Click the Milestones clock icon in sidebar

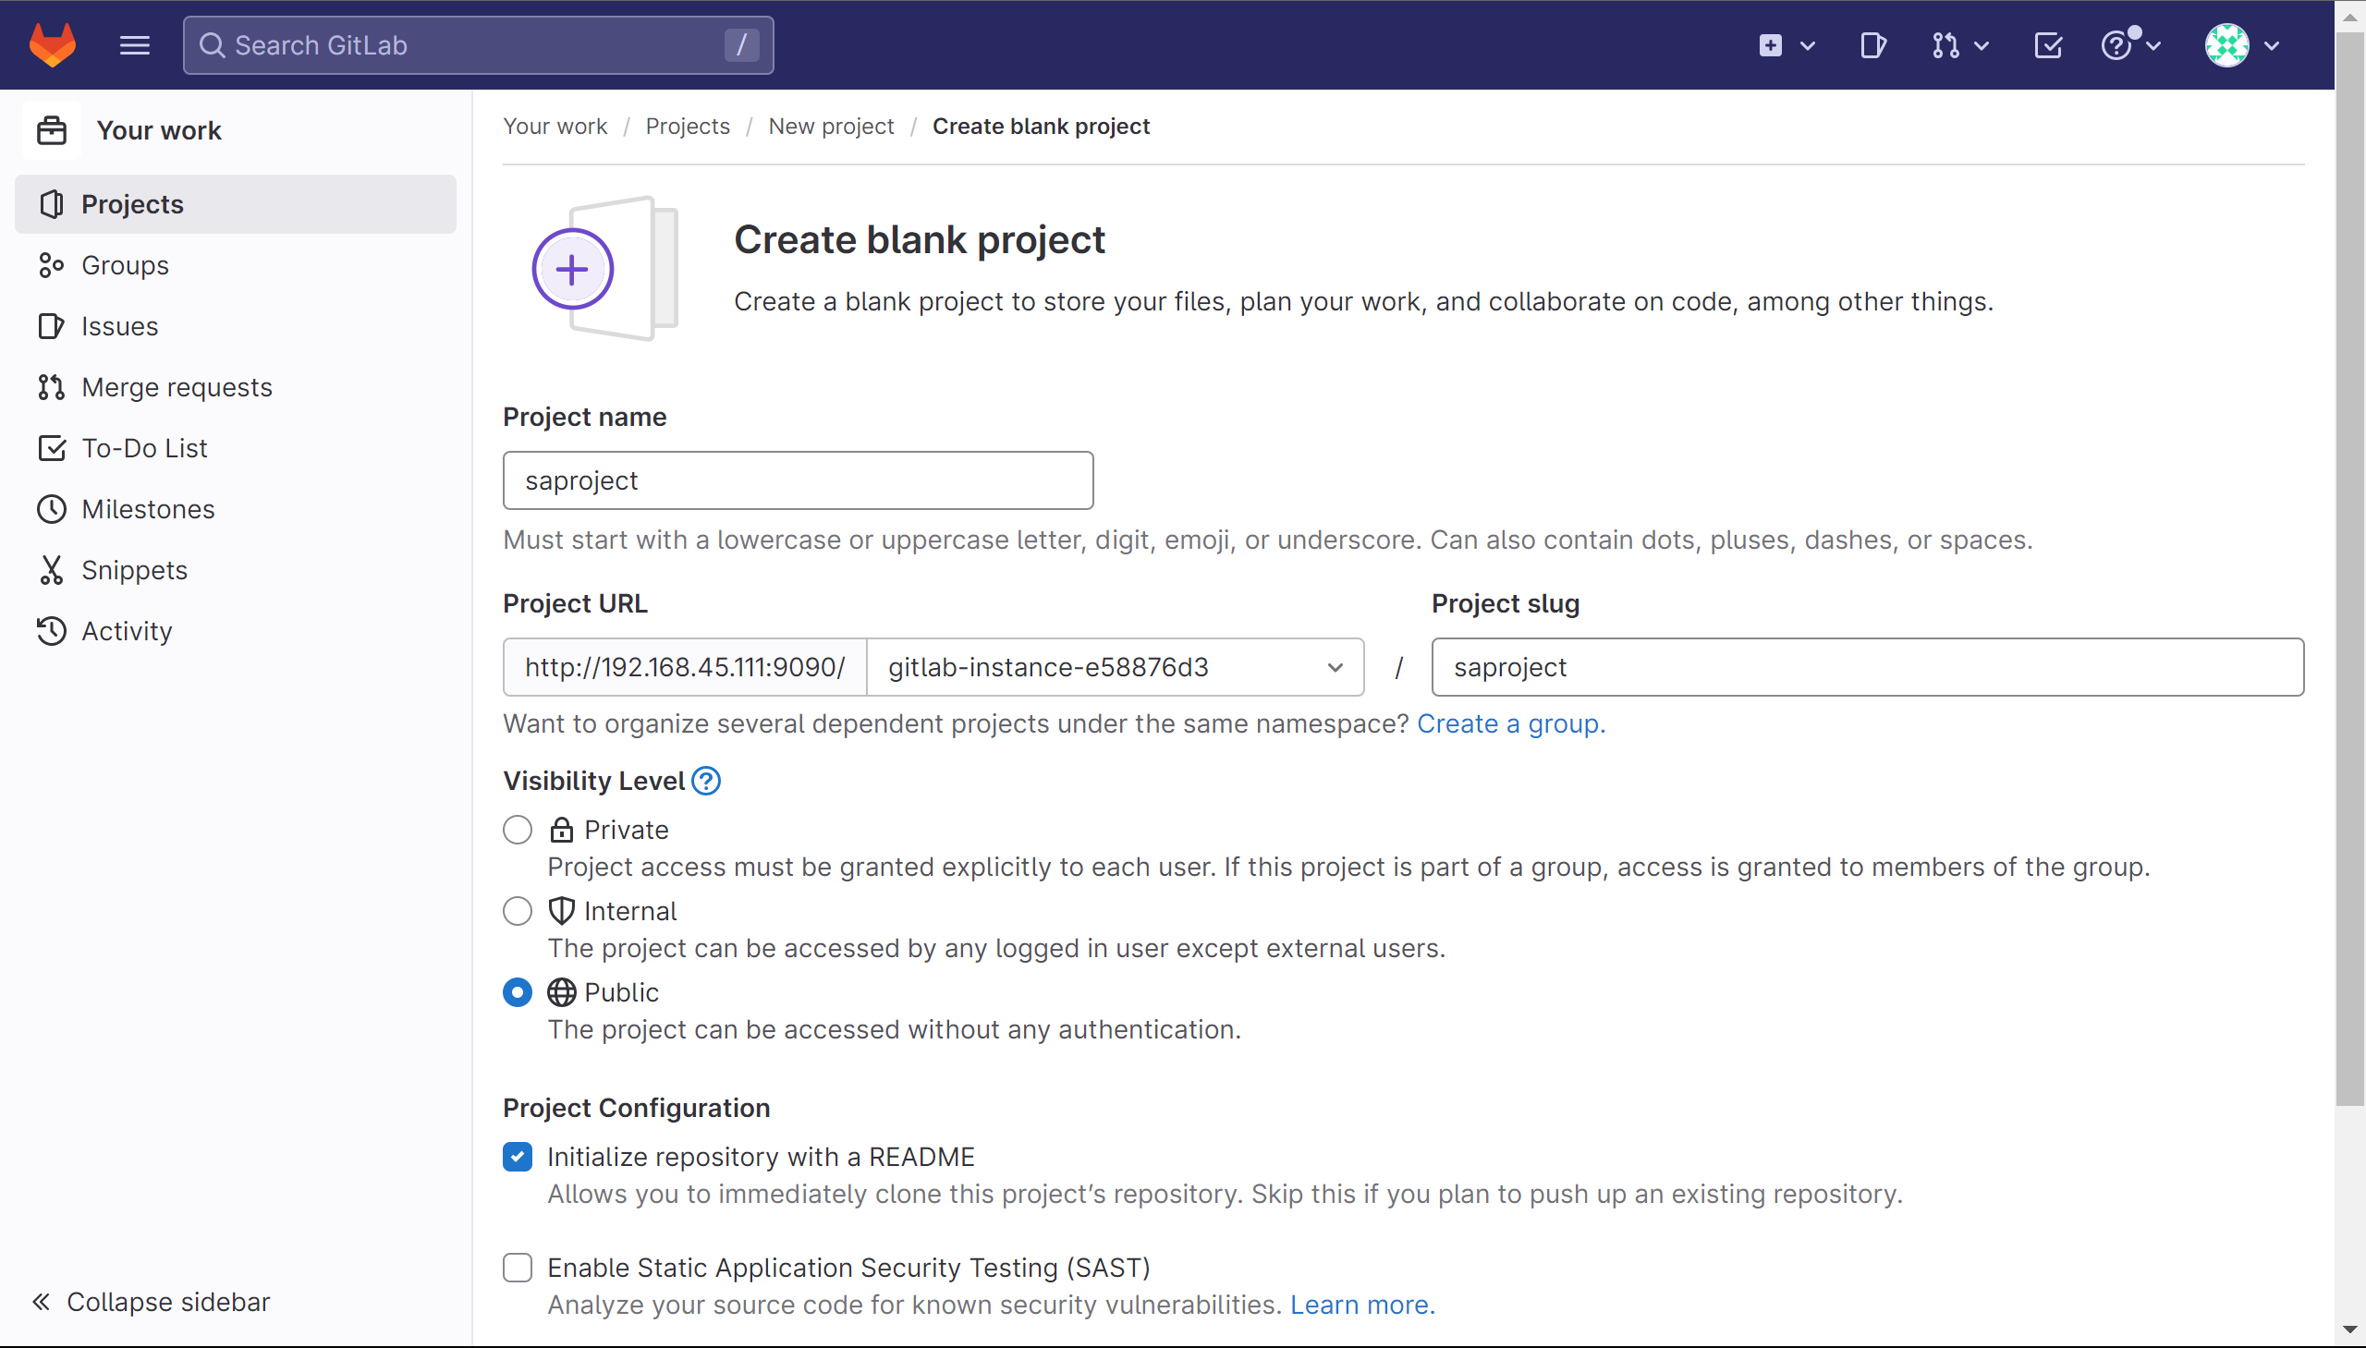pyautogui.click(x=52, y=509)
